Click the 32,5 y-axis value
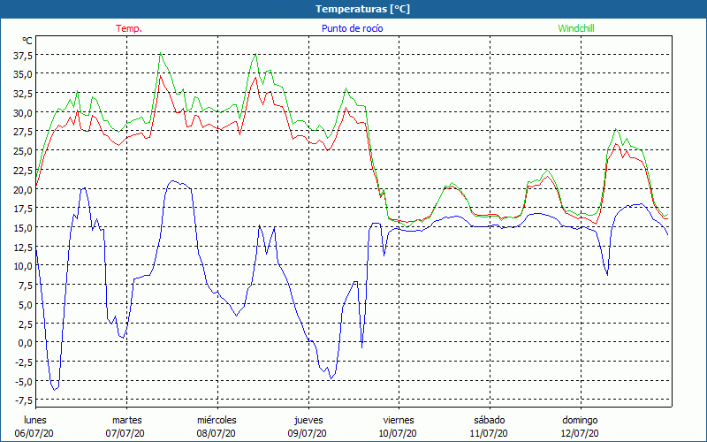Viewport: 707px width, 442px height. (x=23, y=94)
